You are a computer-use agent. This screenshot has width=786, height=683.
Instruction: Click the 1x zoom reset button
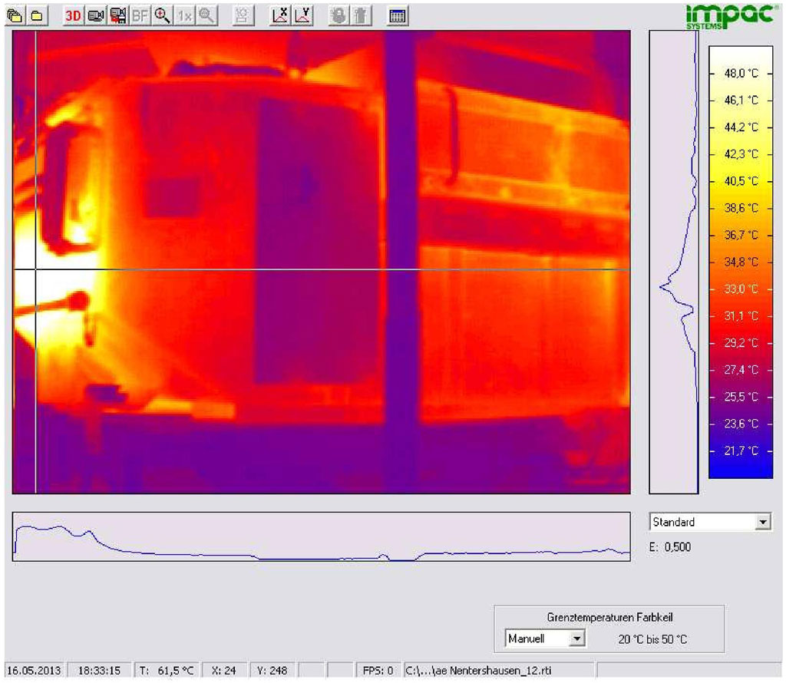[x=184, y=15]
